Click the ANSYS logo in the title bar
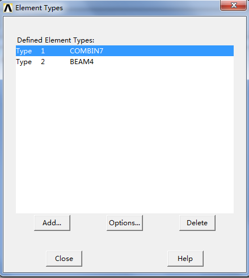Viewport: 249px width, 278px height. coord(8,8)
